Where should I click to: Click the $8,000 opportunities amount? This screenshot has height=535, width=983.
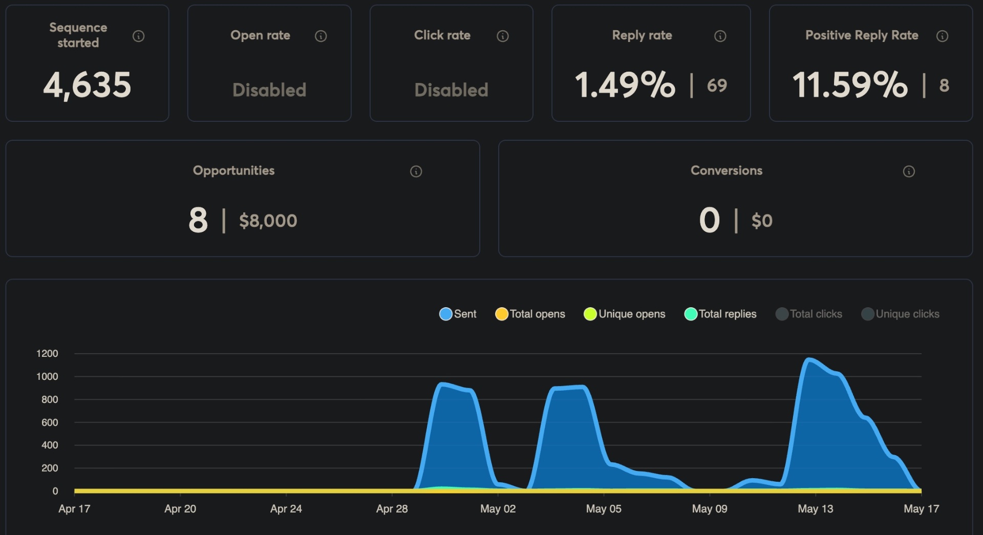268,221
